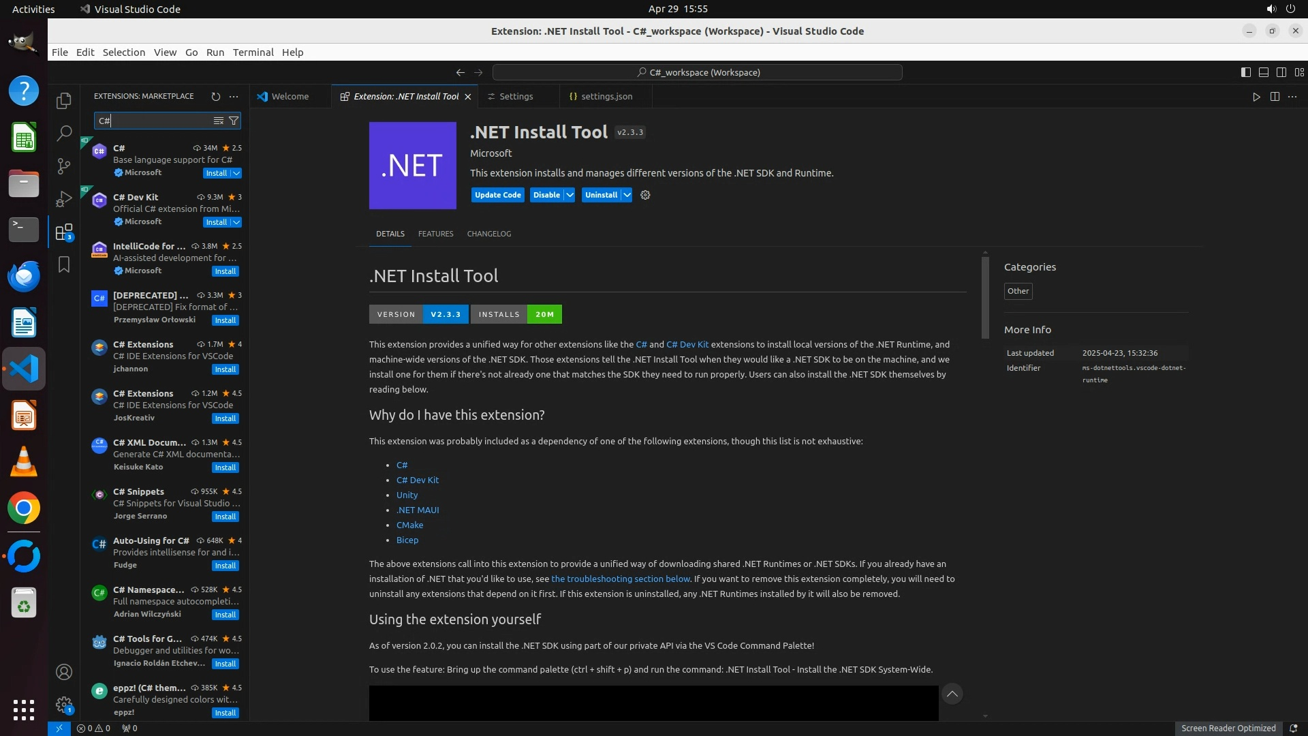Click the Bookmarks icon in activity bar
The height and width of the screenshot is (736, 1308).
coord(63,264)
